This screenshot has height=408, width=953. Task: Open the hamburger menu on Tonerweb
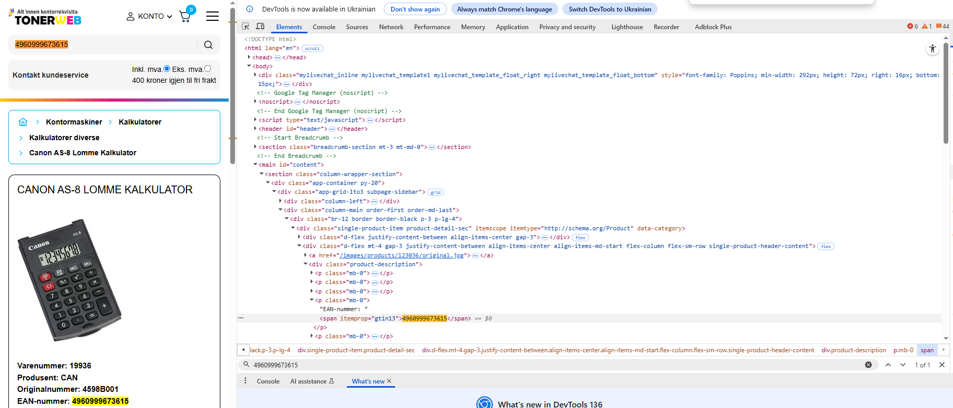[x=213, y=16]
